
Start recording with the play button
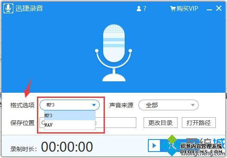(x=154, y=146)
